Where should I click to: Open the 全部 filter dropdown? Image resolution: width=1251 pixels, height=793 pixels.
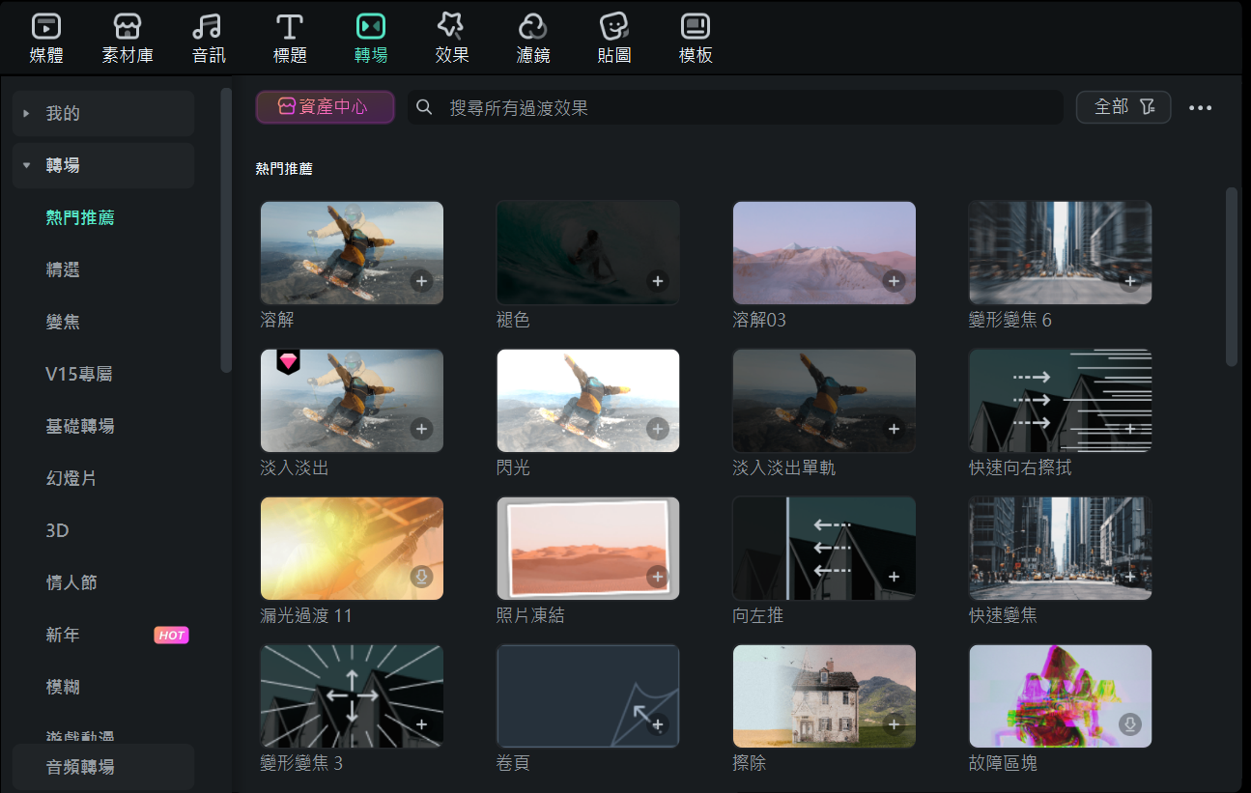click(1123, 107)
